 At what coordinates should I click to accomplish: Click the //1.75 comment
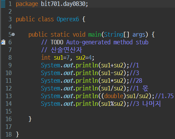(x=164, y=96)
